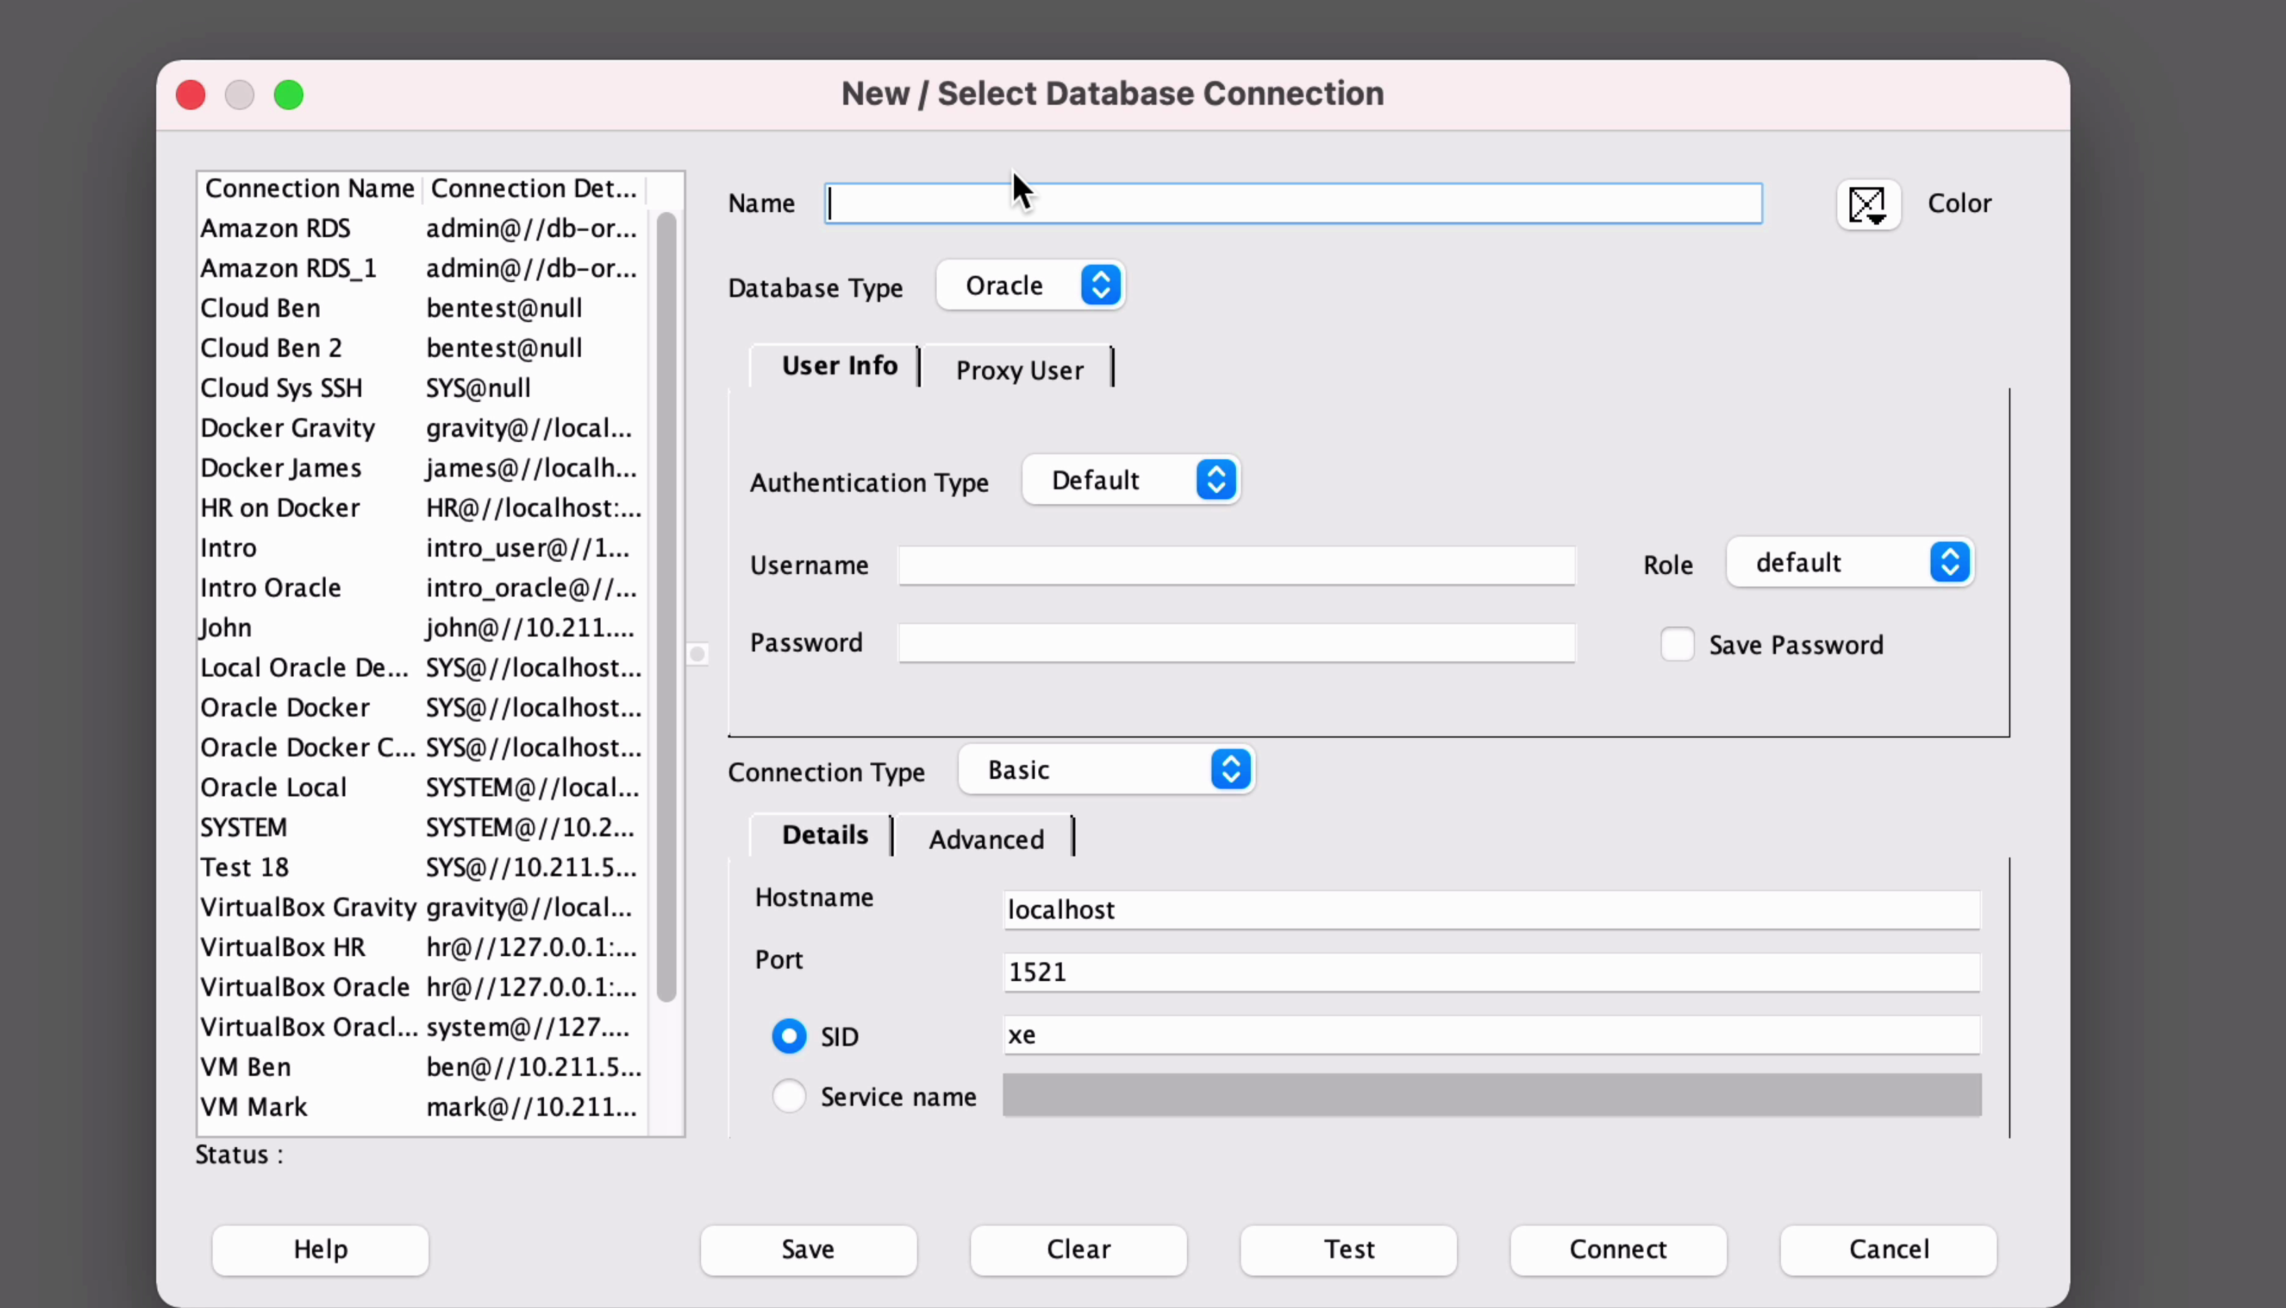The width and height of the screenshot is (2286, 1308).
Task: Click the splitter collapse handle beside the list
Action: point(697,654)
